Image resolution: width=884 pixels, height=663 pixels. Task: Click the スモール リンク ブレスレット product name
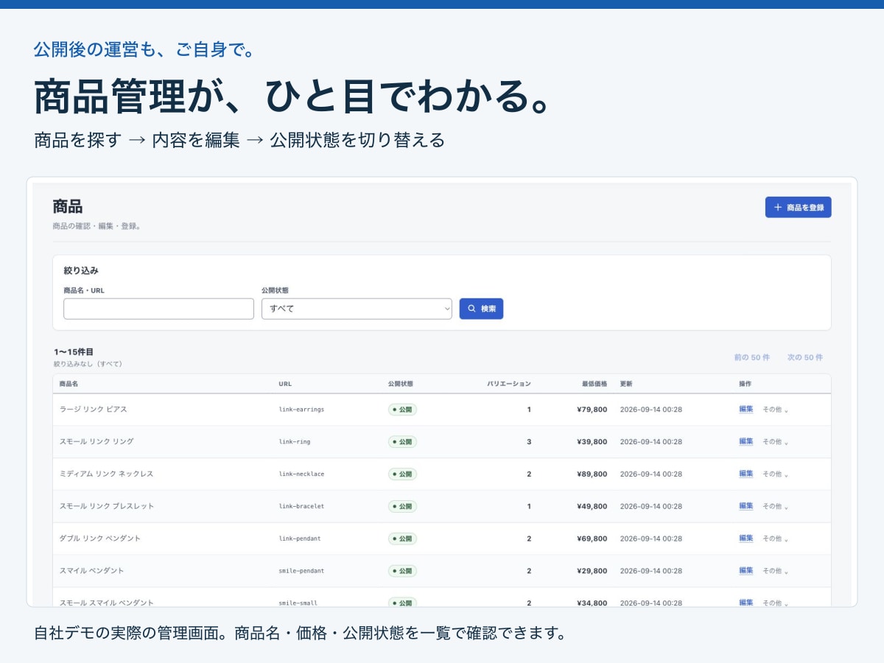[x=107, y=507]
